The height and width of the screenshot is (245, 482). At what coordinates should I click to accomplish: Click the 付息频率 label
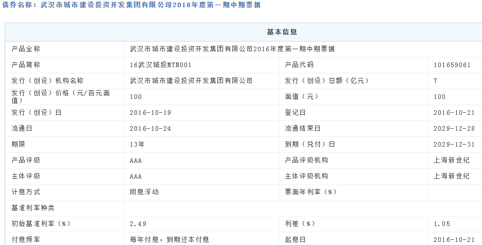coord(26,240)
